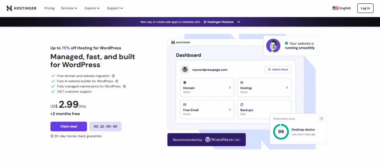
Task: Open help icon beside Free domain and migration
Action: click(x=113, y=76)
